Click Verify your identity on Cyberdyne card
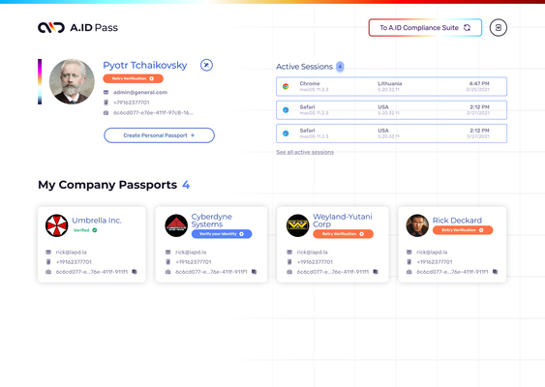The width and height of the screenshot is (545, 387). tap(222, 234)
